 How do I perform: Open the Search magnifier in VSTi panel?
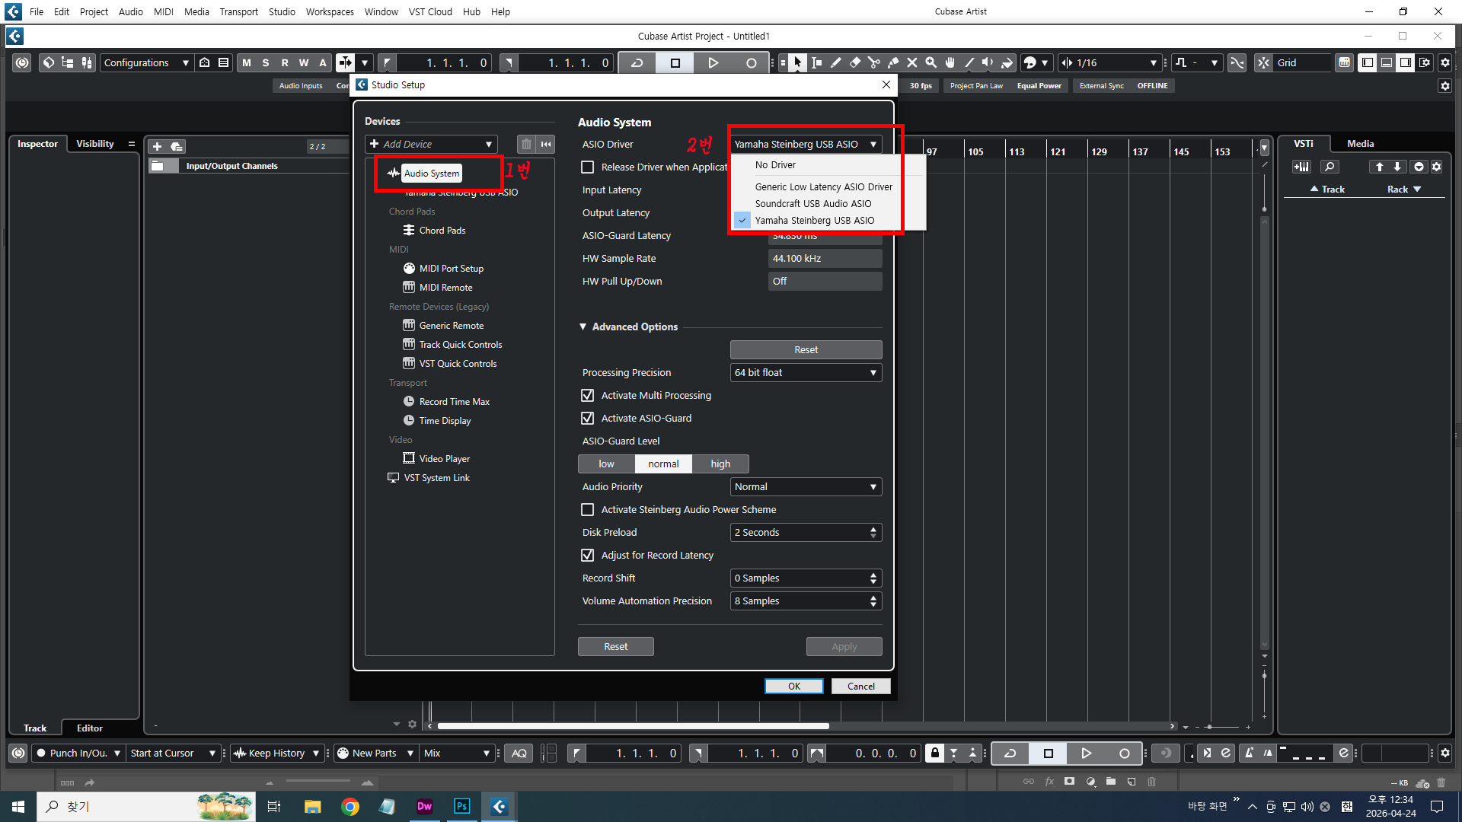pos(1330,167)
